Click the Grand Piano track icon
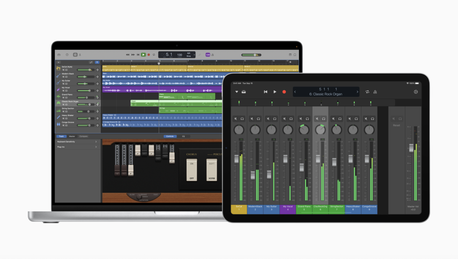The height and width of the screenshot is (259, 458). (x=58, y=96)
